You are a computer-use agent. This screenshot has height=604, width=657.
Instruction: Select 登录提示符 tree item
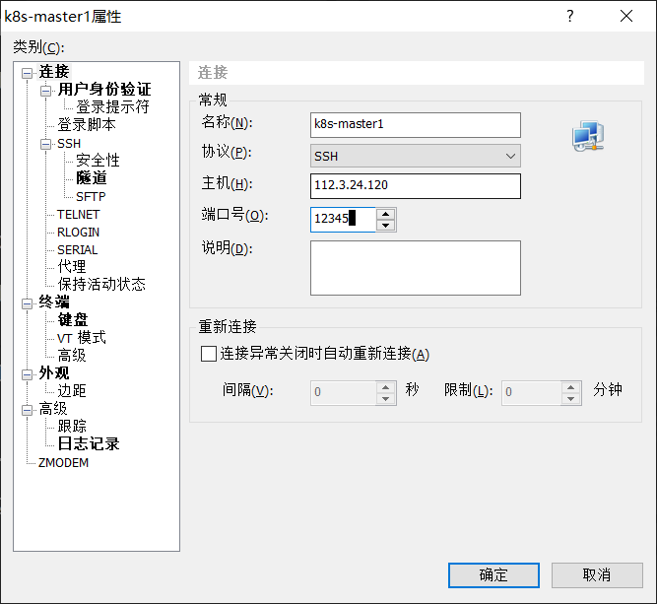(112, 106)
